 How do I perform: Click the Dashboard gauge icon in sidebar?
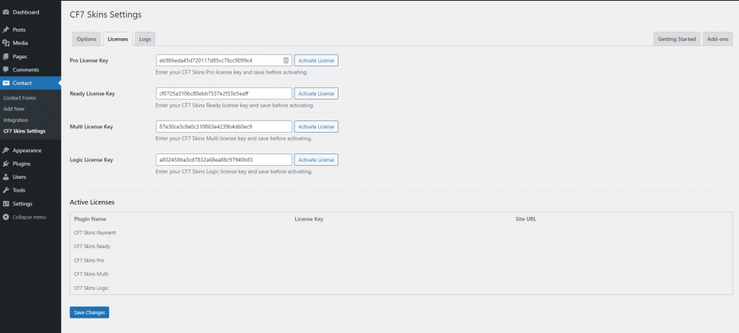point(6,12)
